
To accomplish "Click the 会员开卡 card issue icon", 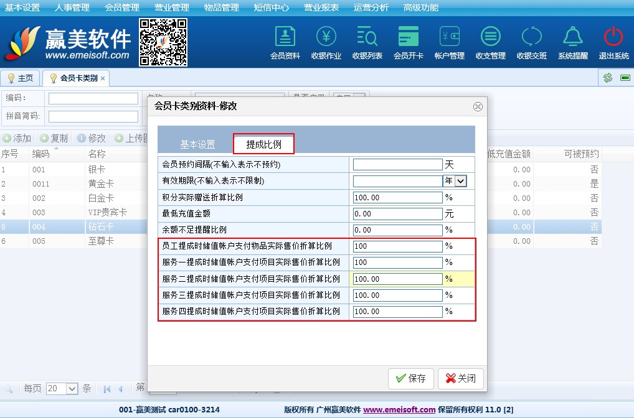I will click(408, 37).
